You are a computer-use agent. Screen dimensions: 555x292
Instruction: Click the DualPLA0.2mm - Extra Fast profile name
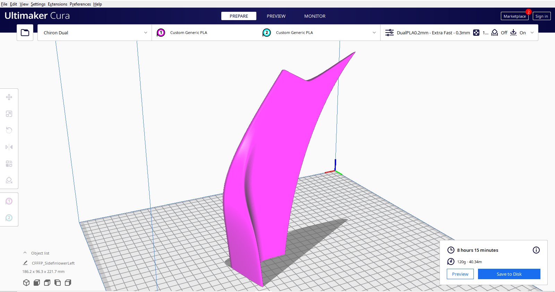tap(433, 33)
